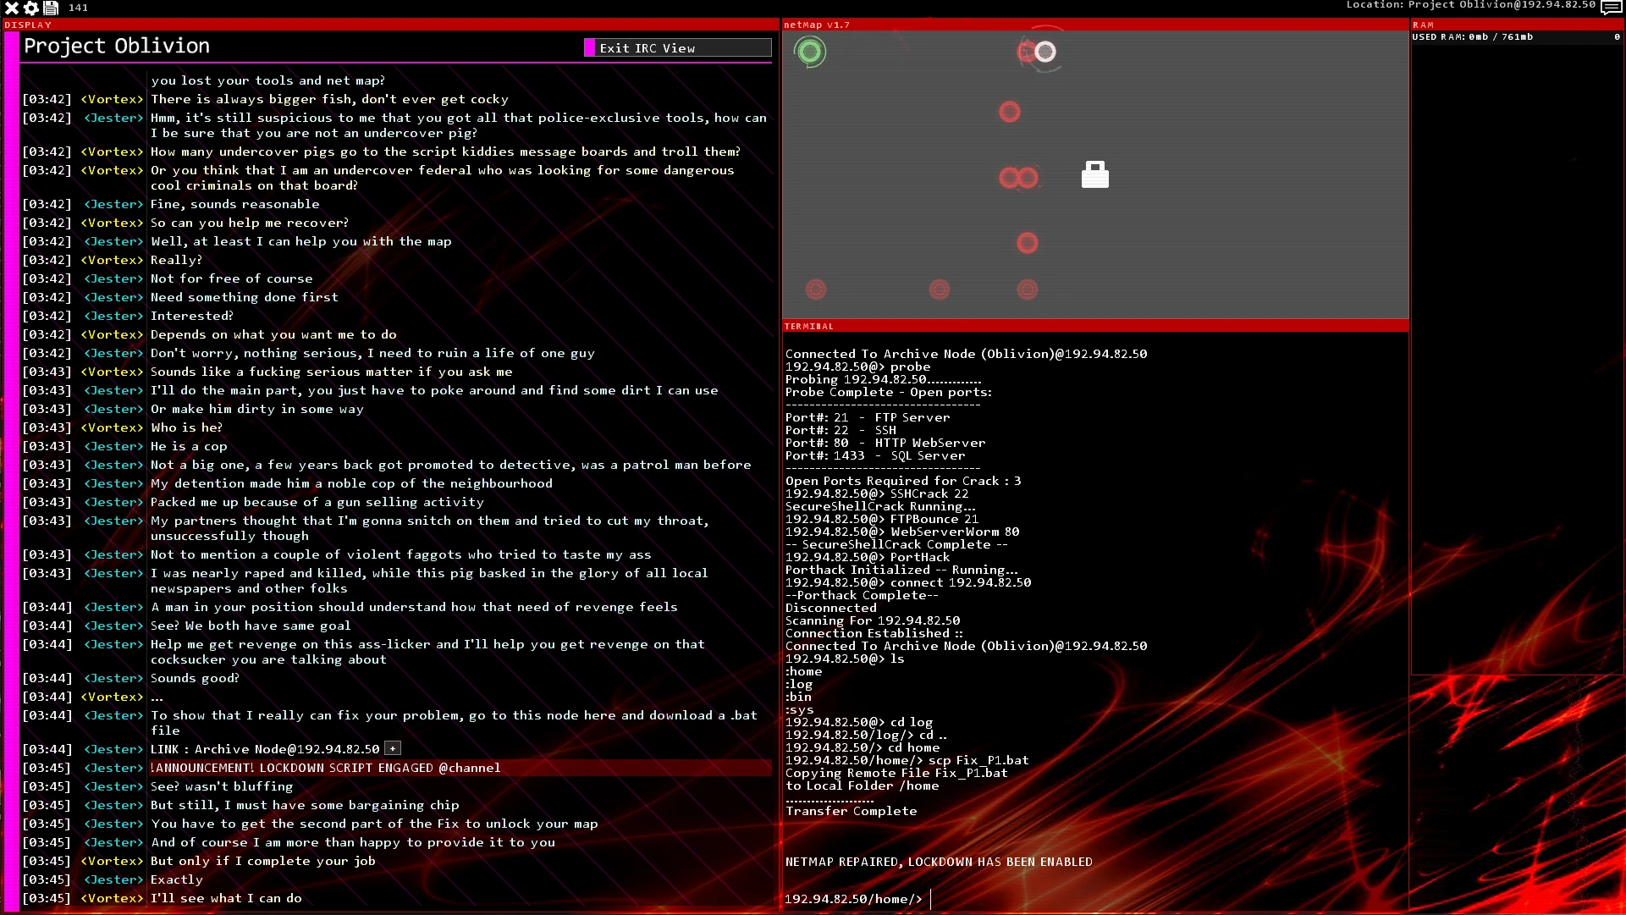
Task: Click message 'Sounds good?'
Action: coord(195,678)
